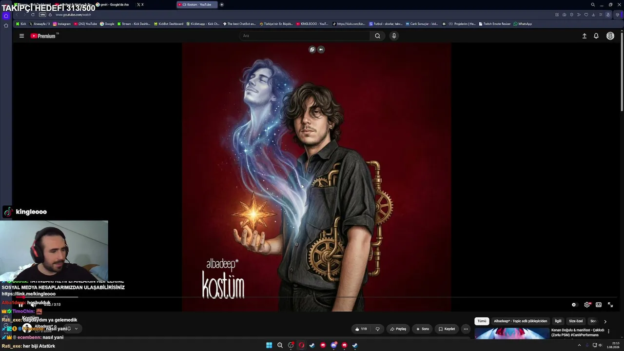Pause the video playback
This screenshot has height=351, width=624.
tap(20, 305)
